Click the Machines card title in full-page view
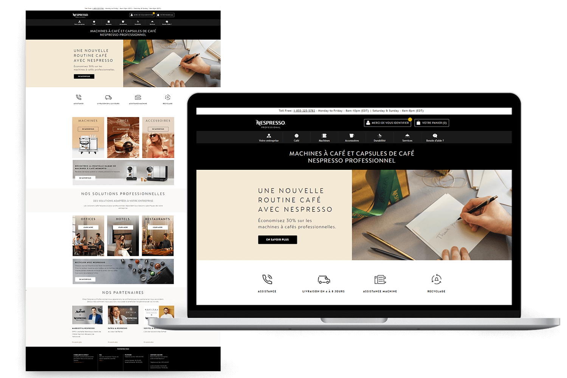This screenshot has height=378, width=567. 88,121
